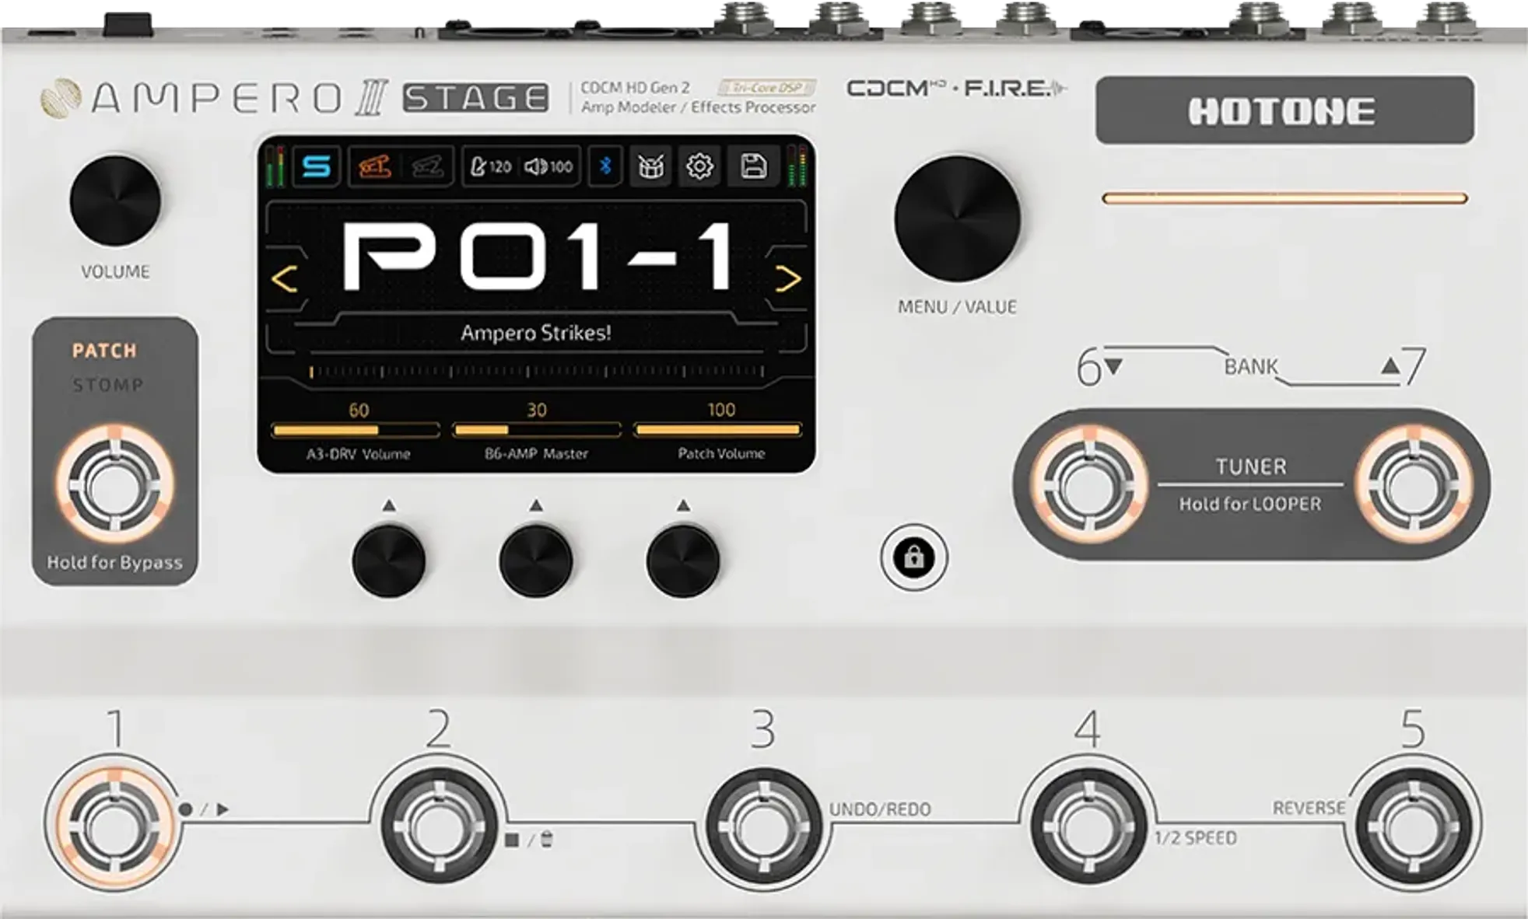The height and width of the screenshot is (919, 1528).
Task: Click the MENU / VALUE knob
Action: (958, 218)
